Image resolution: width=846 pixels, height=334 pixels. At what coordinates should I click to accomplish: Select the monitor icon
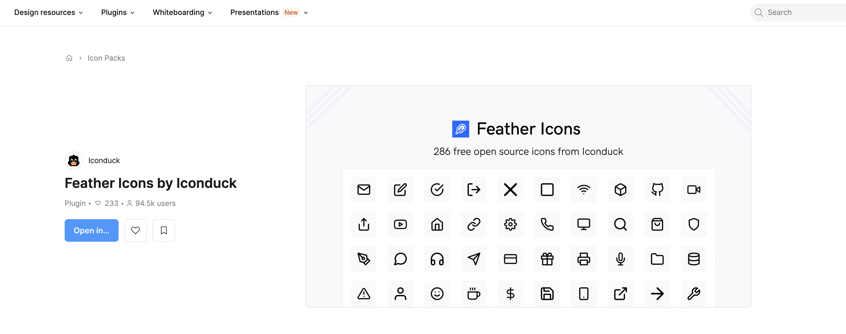(584, 225)
